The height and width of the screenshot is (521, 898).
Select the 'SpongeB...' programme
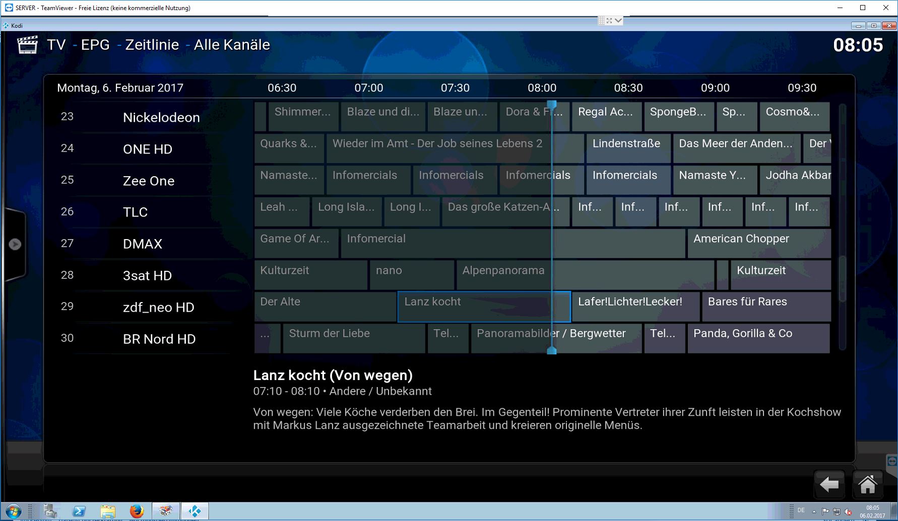click(x=679, y=117)
